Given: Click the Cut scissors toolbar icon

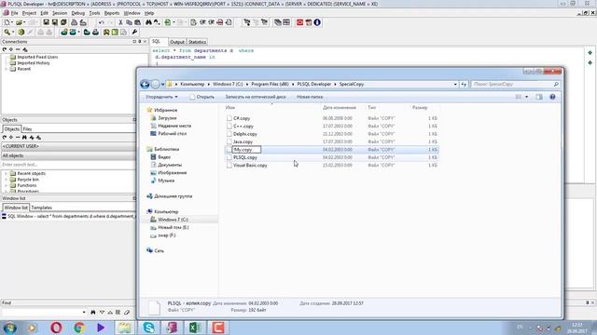Looking at the screenshot, I should click(x=120, y=22).
